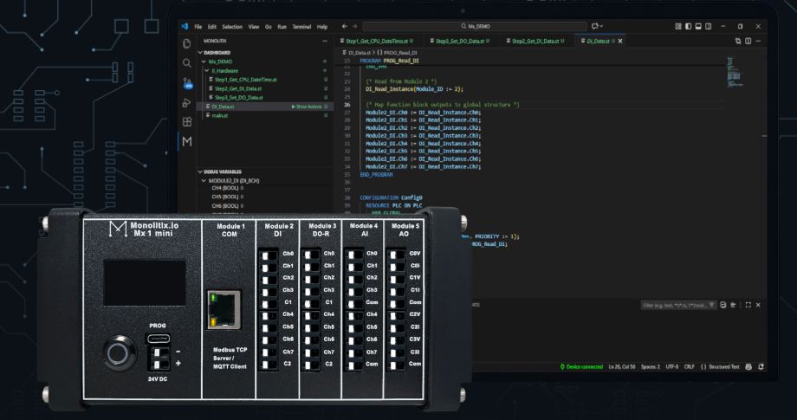Image resolution: width=797 pixels, height=420 pixels.
Task: Switch to the Step1_Get_CPU_DateTime.st tab
Action: (x=376, y=42)
